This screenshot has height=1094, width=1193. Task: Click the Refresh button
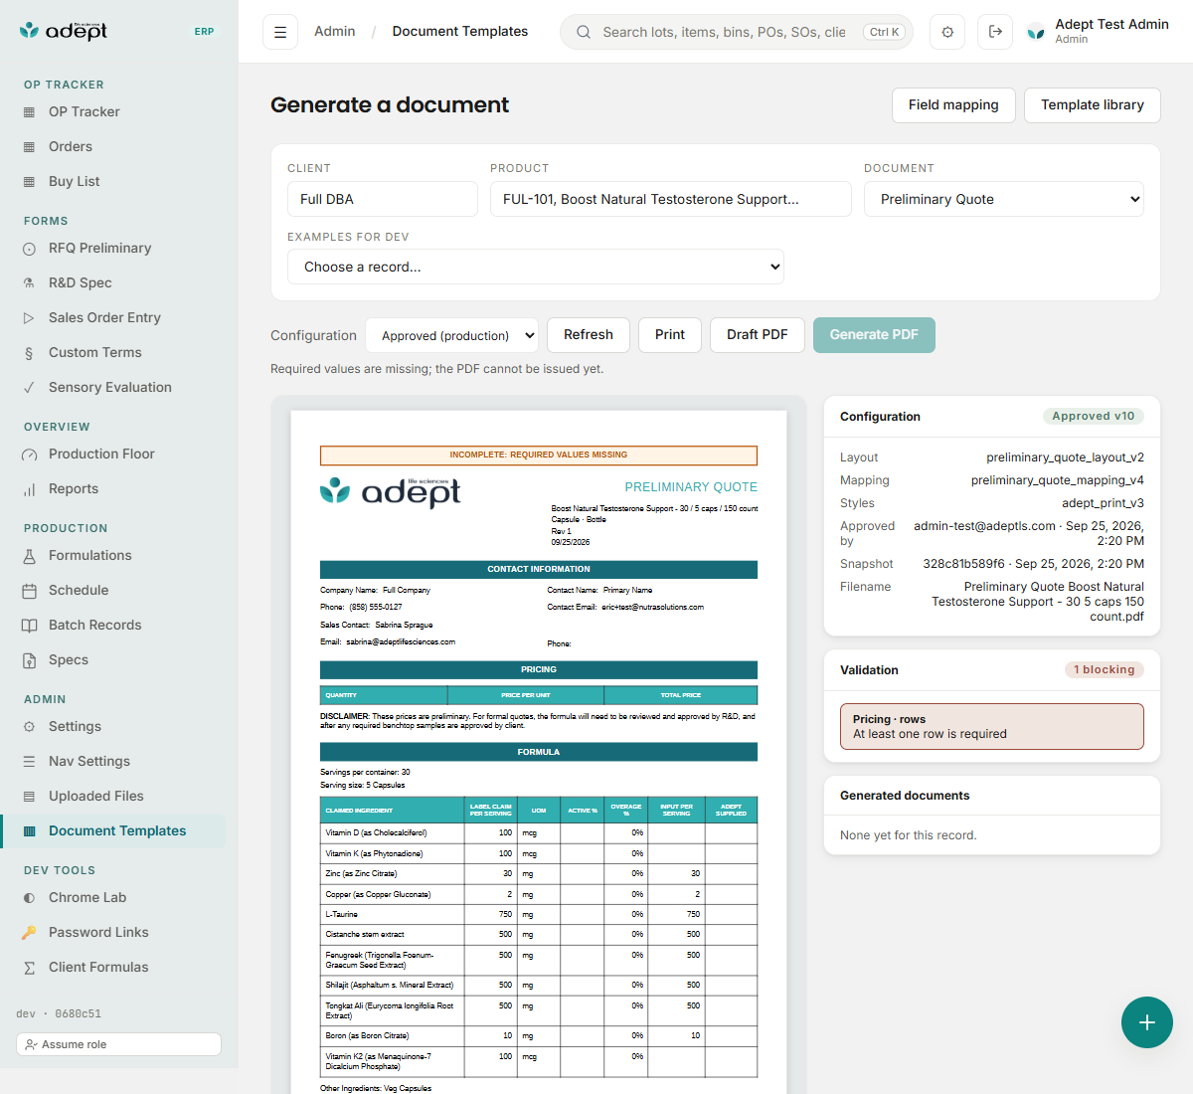pyautogui.click(x=589, y=335)
